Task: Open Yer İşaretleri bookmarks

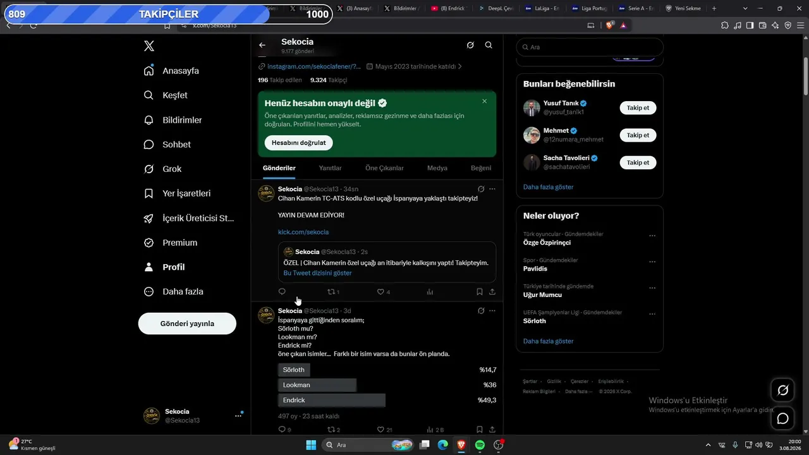Action: 177,193
